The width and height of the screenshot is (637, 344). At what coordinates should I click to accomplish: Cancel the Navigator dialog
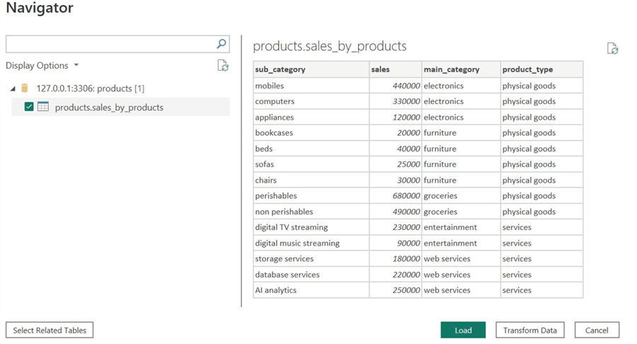tap(597, 330)
